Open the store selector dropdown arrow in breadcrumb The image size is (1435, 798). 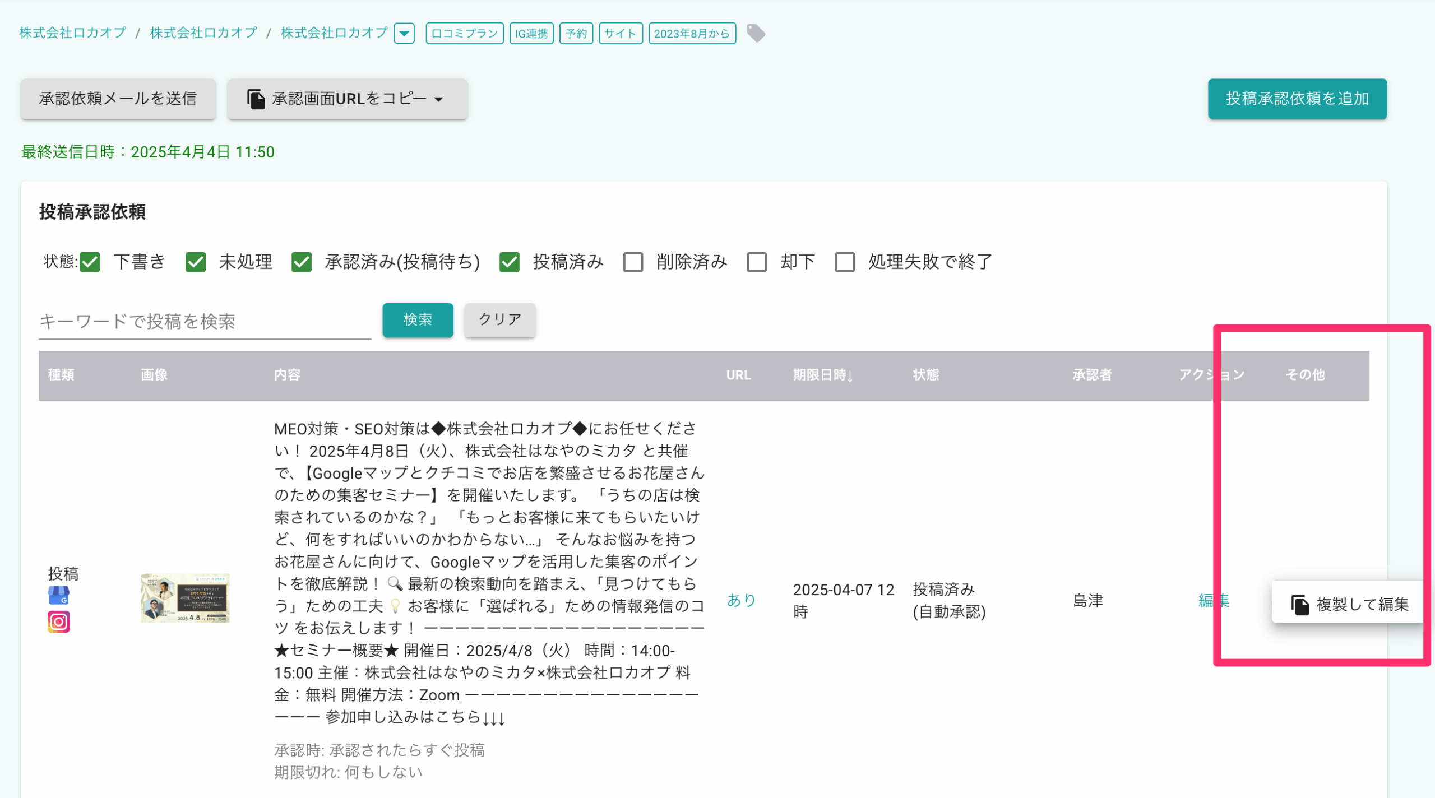404,33
